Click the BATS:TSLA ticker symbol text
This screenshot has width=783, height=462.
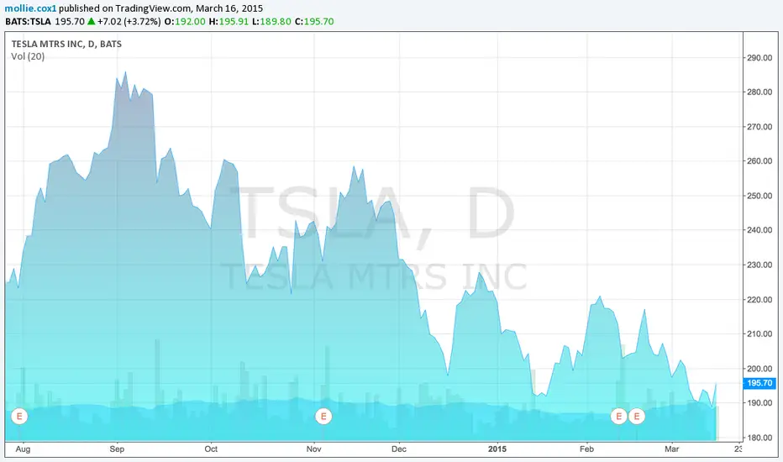click(28, 22)
